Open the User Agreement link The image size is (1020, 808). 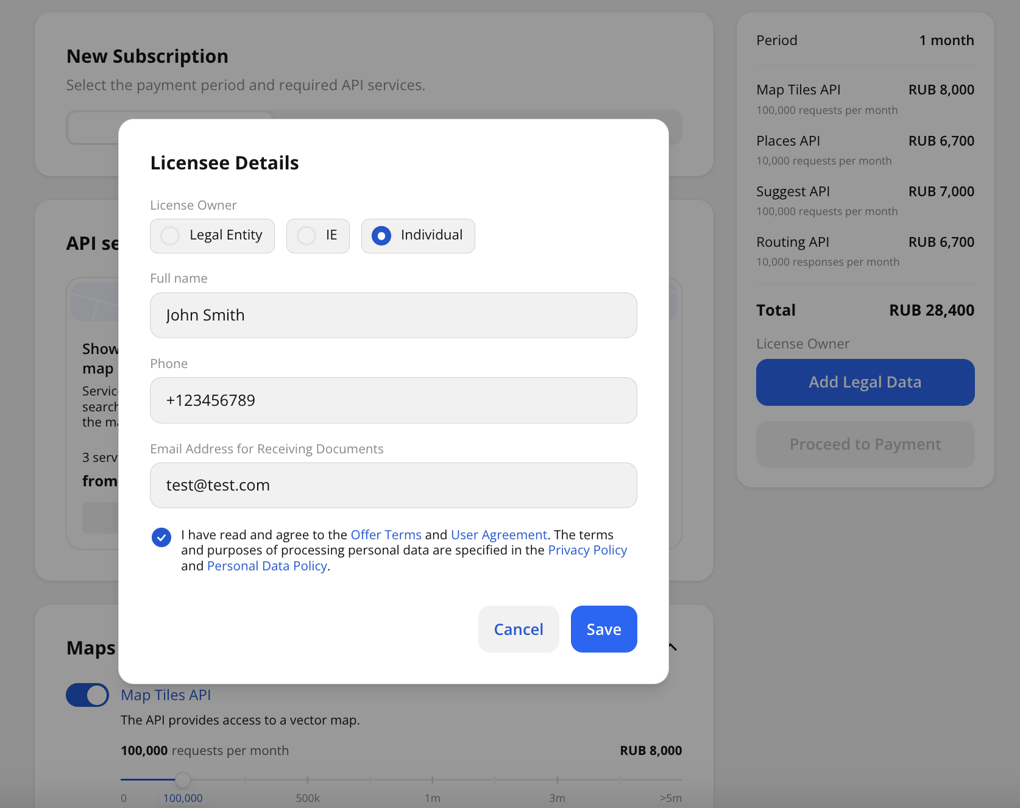pos(498,534)
